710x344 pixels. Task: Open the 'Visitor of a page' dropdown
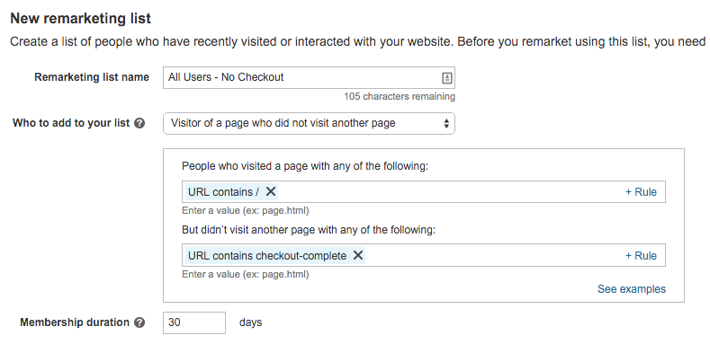(309, 123)
